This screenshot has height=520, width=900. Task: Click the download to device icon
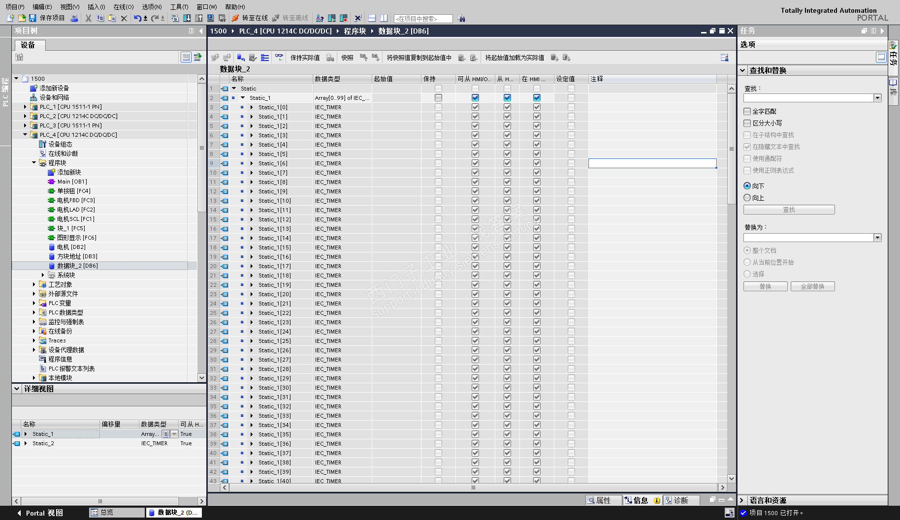[187, 18]
